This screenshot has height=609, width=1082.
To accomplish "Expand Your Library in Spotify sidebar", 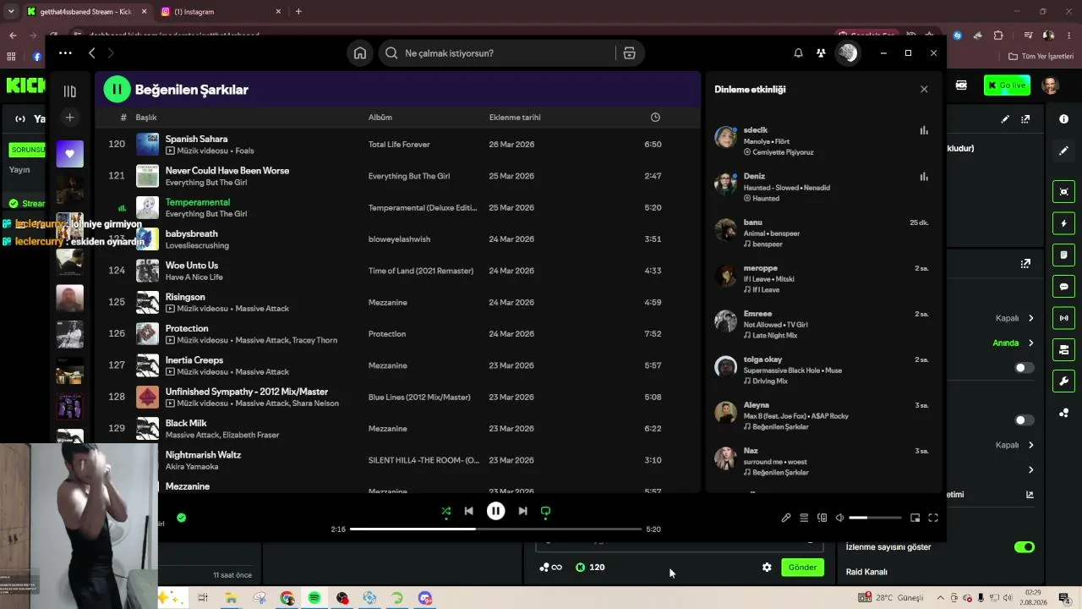I will pyautogui.click(x=70, y=91).
